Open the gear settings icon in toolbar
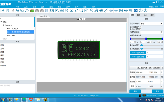 point(116,10)
